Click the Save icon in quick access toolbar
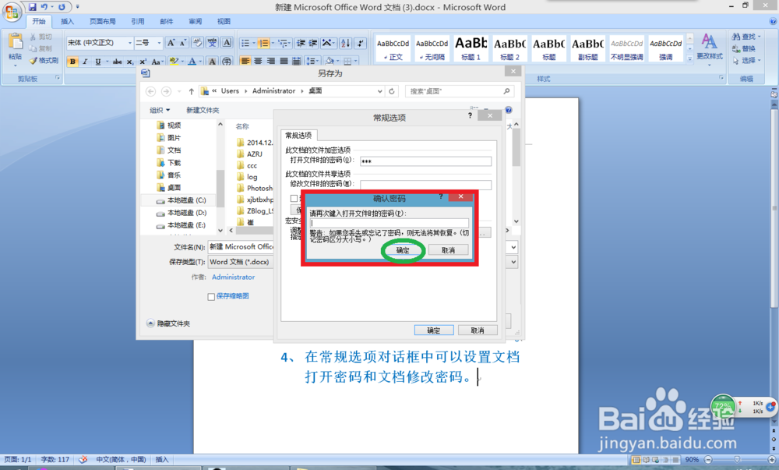Image resolution: width=779 pixels, height=470 pixels. [32, 7]
